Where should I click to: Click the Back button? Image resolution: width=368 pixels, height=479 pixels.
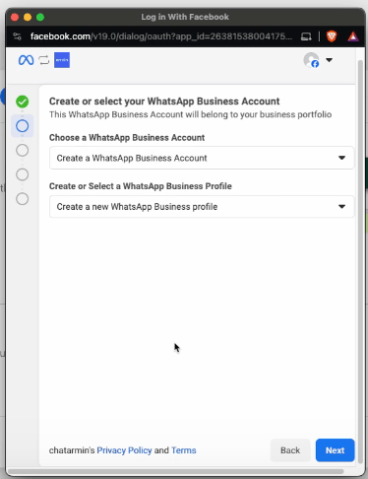[290, 450]
